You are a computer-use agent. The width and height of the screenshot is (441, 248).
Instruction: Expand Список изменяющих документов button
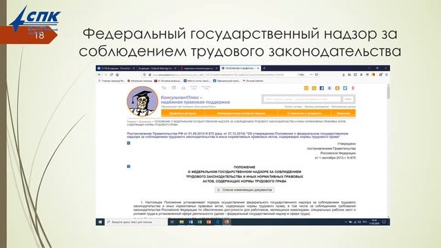click(245, 190)
